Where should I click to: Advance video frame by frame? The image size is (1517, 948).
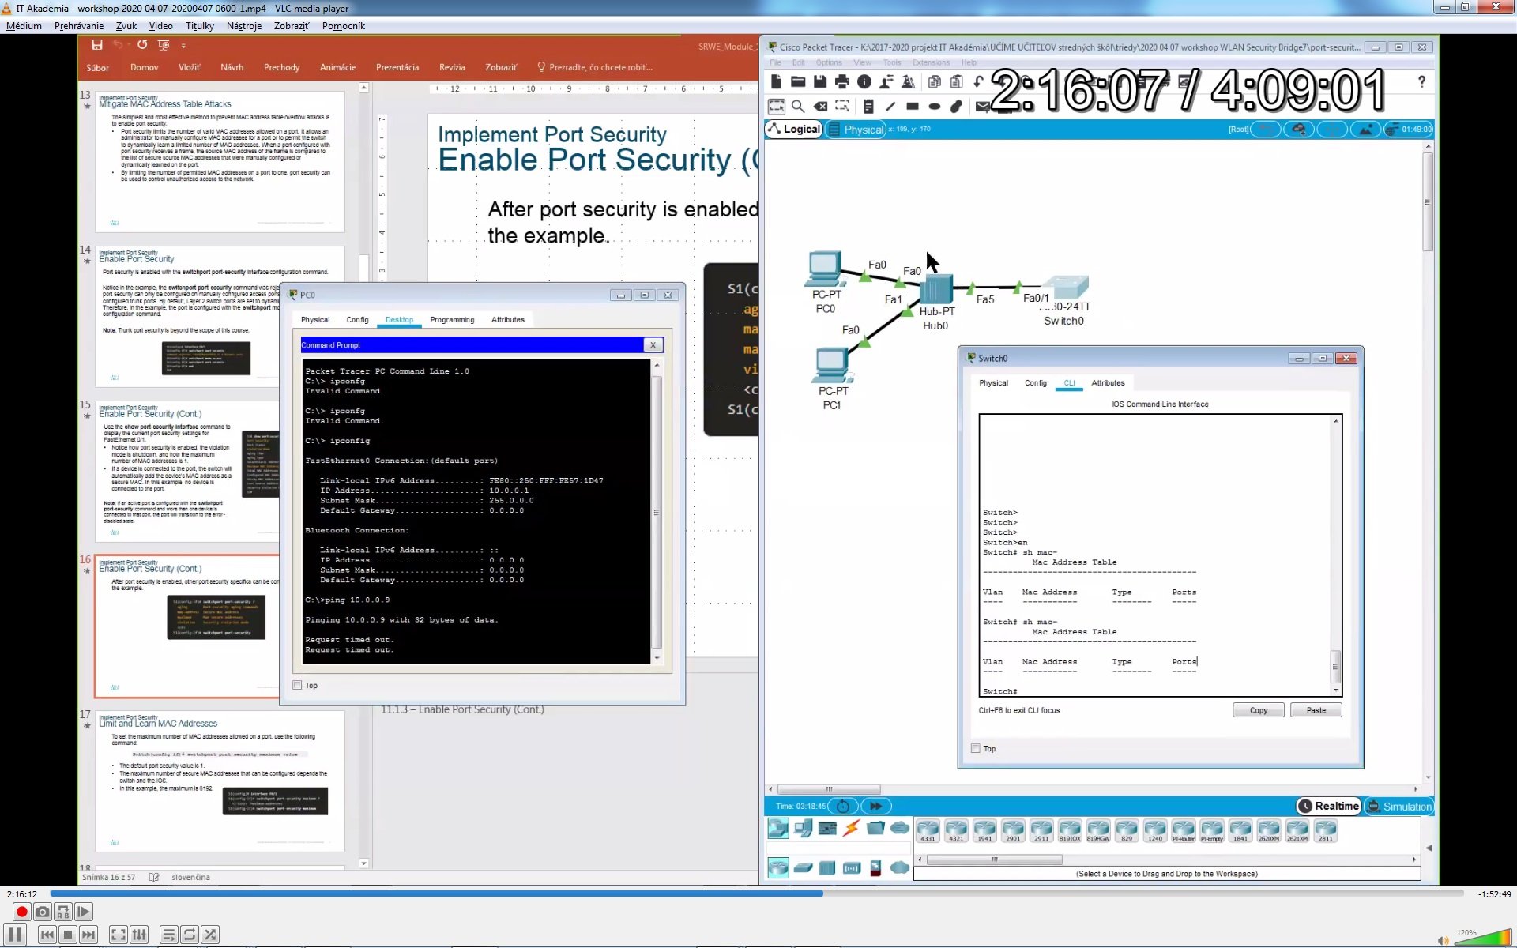(x=84, y=912)
